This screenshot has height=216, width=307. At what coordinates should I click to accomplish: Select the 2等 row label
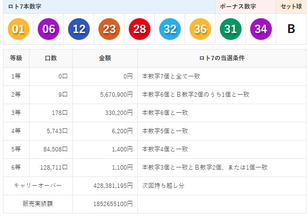(16, 95)
